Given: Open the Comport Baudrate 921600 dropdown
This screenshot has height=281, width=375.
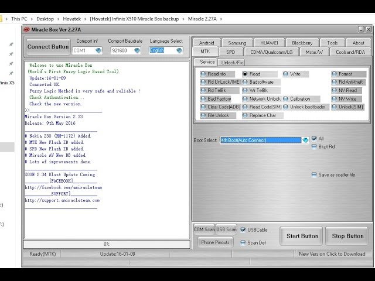Looking at the screenshot, I should [x=137, y=50].
